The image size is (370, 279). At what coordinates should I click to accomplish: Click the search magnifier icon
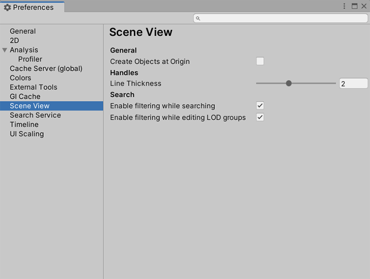click(198, 19)
